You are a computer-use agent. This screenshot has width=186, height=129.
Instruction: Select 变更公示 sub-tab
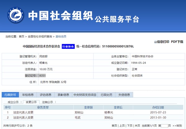pos(31,102)
